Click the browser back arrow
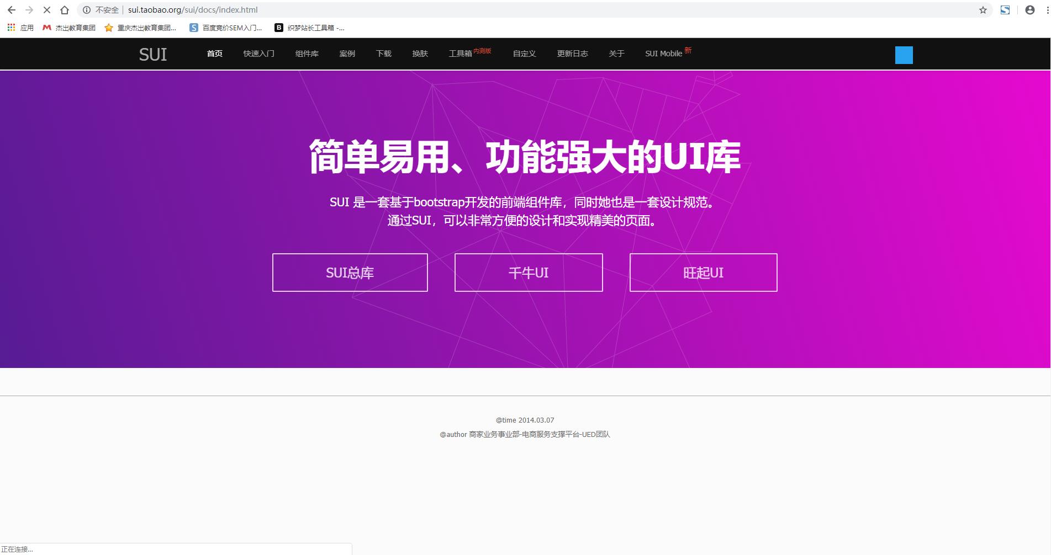 click(x=11, y=10)
